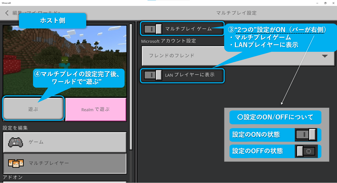
Task: Click the アドオン heading
Action: pyautogui.click(x=13, y=177)
